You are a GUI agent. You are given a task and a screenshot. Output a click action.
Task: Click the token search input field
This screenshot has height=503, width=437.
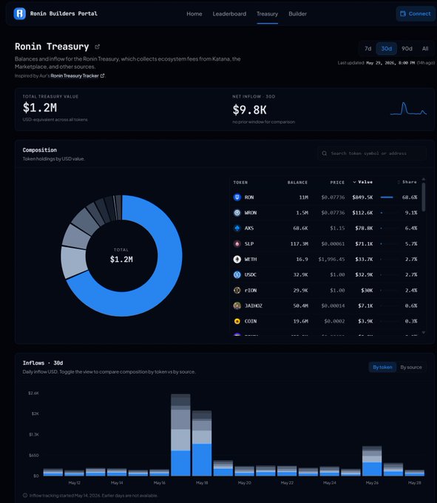click(372, 153)
